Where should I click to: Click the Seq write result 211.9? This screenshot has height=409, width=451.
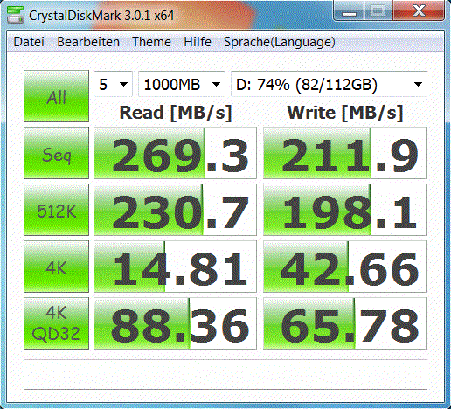point(344,153)
